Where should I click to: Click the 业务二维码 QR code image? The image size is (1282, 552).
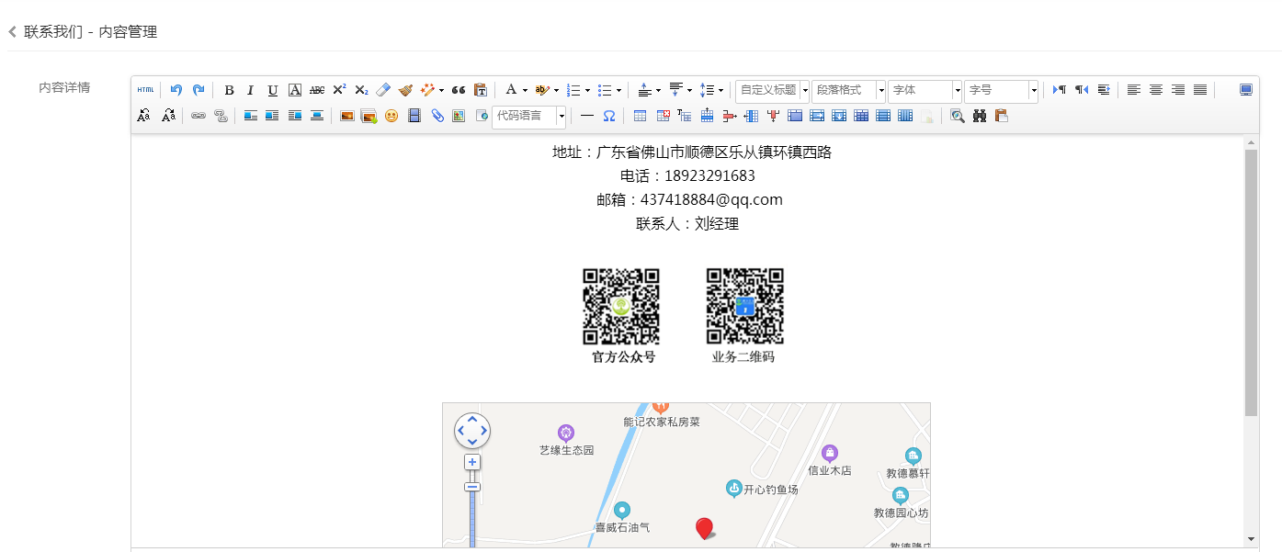pyautogui.click(x=744, y=307)
